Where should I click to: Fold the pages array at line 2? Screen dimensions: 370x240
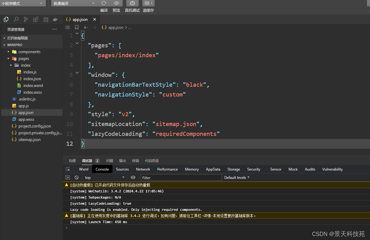[x=77, y=43]
